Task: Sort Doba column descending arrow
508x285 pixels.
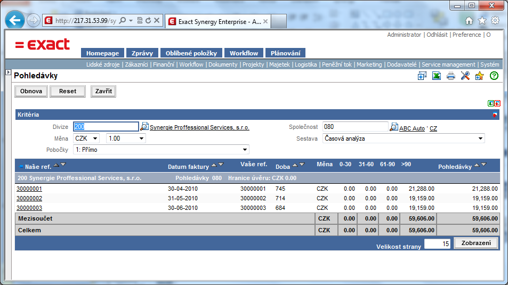Action: (302, 165)
